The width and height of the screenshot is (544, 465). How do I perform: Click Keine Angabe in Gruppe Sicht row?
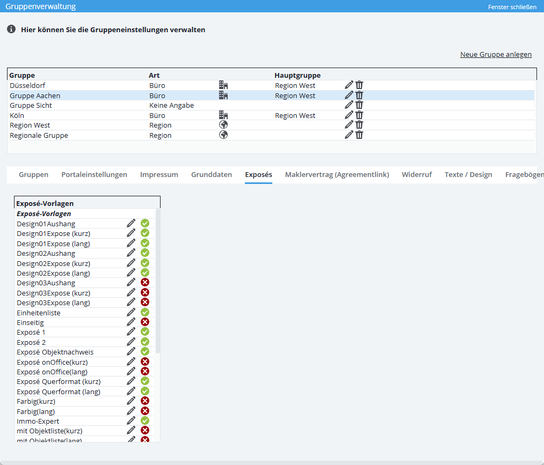pyautogui.click(x=171, y=105)
